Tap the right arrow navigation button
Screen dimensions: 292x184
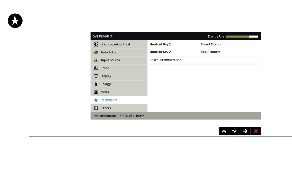tap(245, 131)
